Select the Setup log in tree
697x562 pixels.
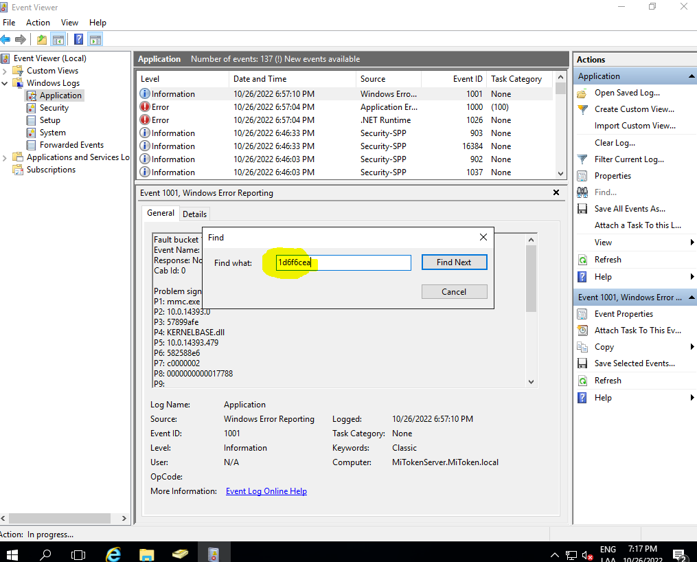(x=49, y=120)
